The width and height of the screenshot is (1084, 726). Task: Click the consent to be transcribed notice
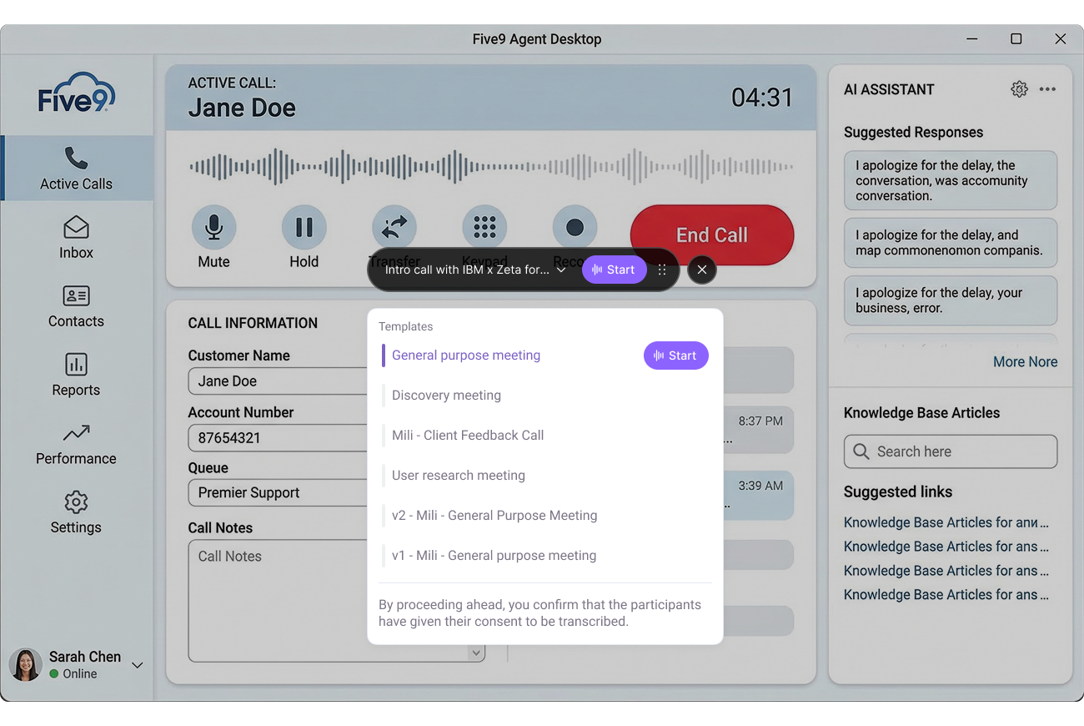(x=539, y=613)
